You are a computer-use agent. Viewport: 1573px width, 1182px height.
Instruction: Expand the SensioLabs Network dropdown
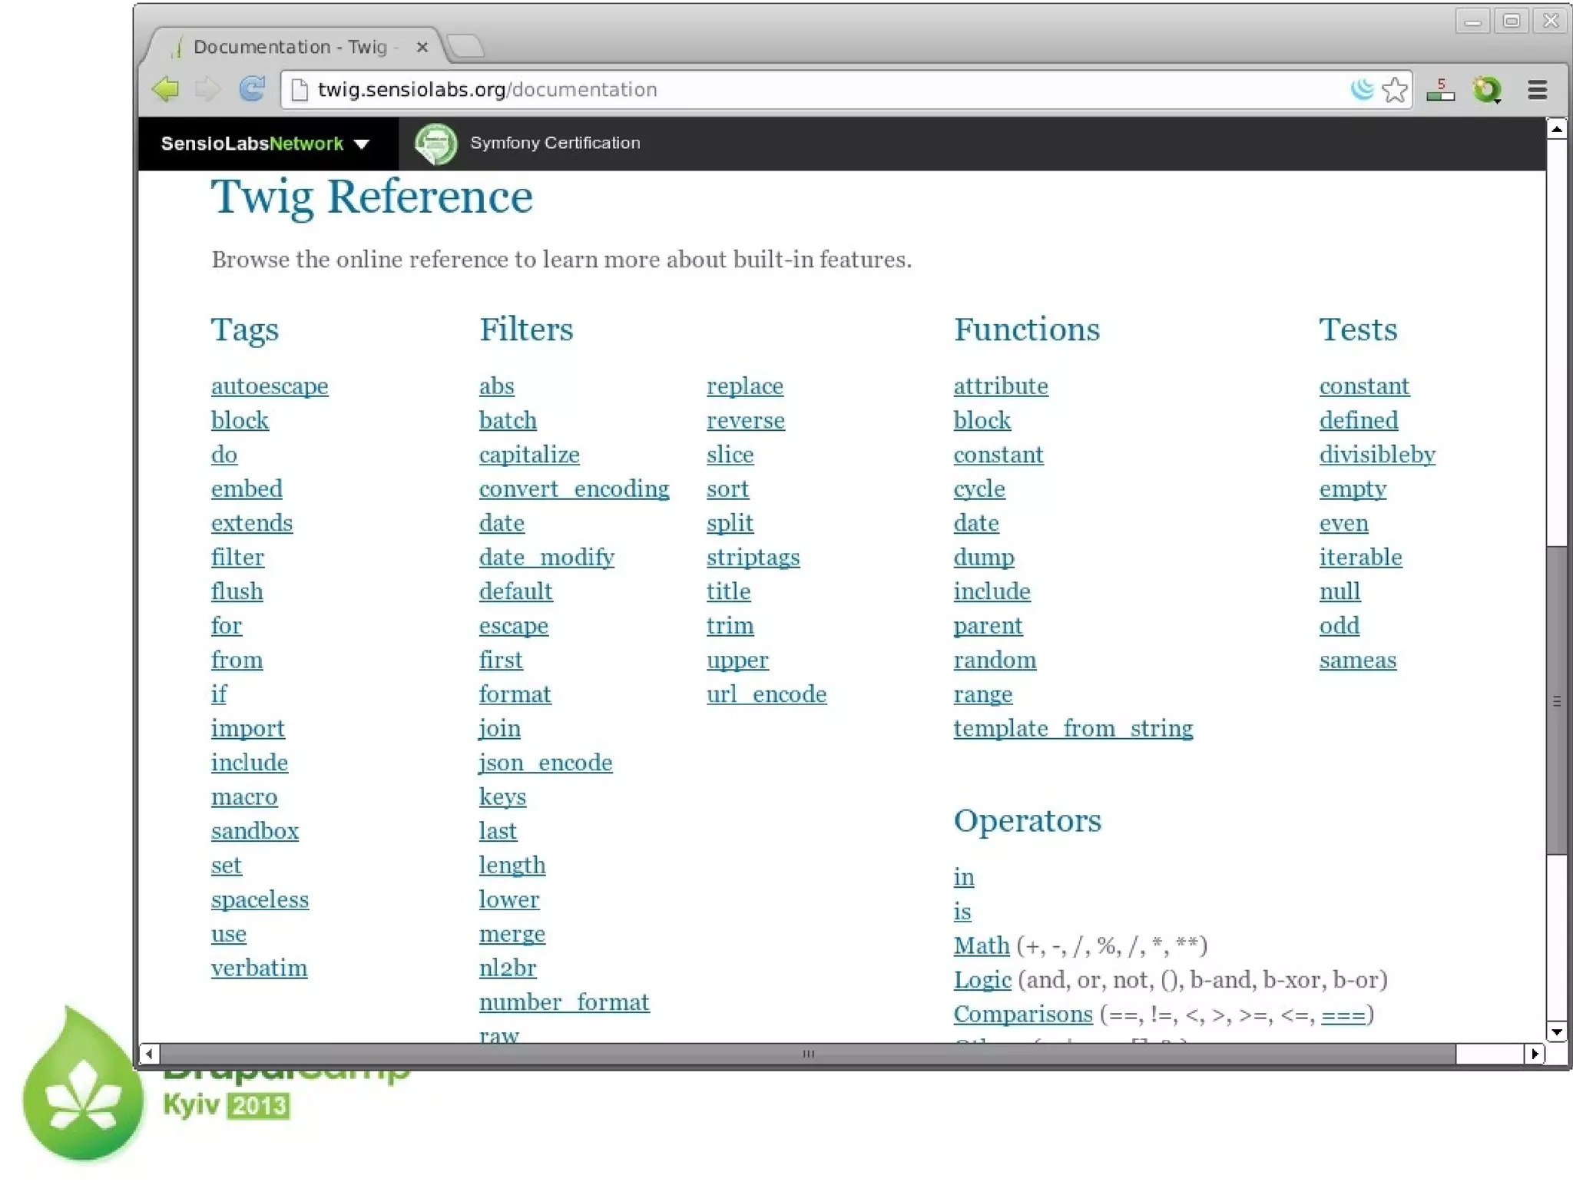(x=265, y=144)
